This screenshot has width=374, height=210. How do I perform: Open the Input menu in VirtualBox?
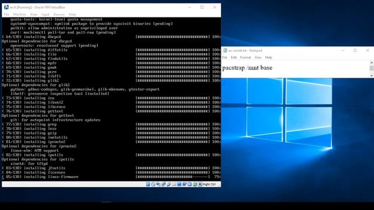[46, 15]
